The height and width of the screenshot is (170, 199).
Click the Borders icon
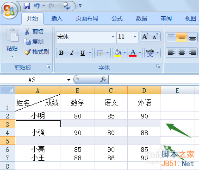(x=100, y=53)
